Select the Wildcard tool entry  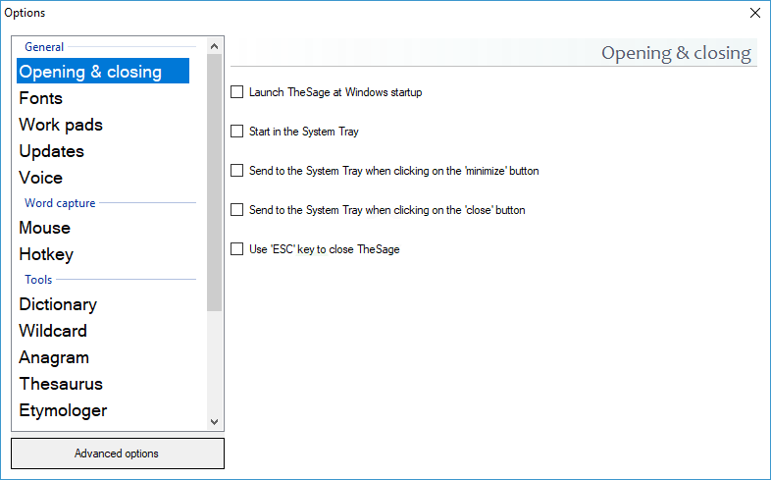53,331
